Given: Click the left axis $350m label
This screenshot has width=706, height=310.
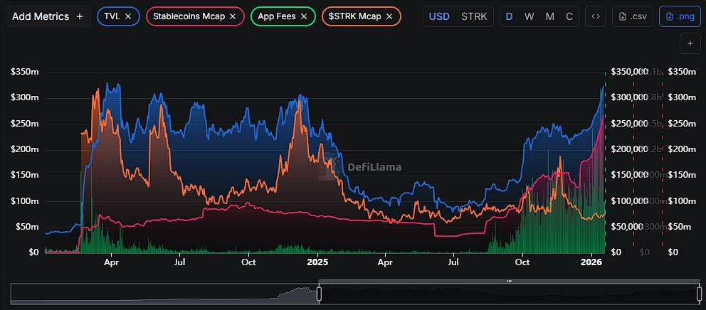Looking at the screenshot, I should pos(25,72).
